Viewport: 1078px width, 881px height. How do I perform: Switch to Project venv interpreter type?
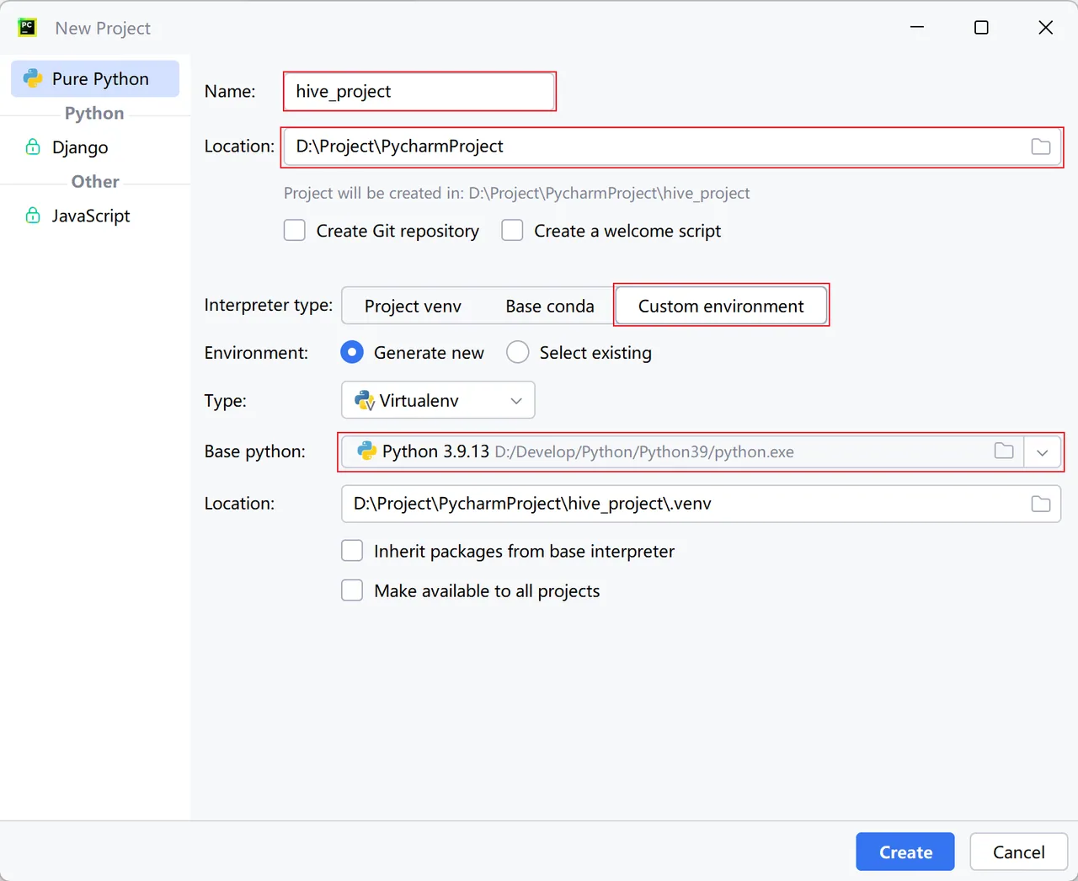click(x=413, y=306)
